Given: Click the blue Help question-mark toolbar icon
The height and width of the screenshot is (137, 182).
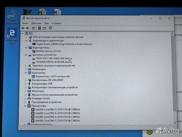Looking at the screenshot, I should [x=40, y=28].
